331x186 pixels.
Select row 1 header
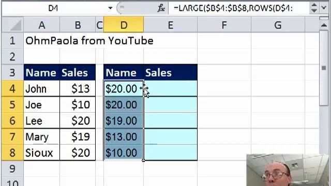tap(12, 40)
